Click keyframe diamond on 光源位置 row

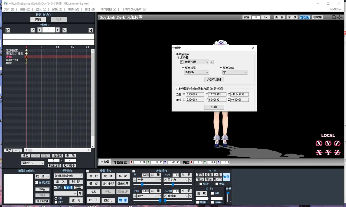click(x=26, y=50)
